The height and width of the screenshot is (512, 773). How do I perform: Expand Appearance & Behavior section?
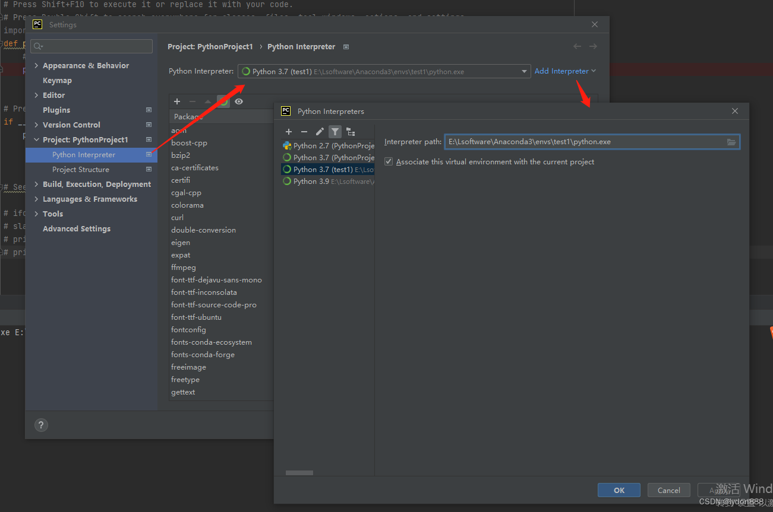click(x=37, y=65)
